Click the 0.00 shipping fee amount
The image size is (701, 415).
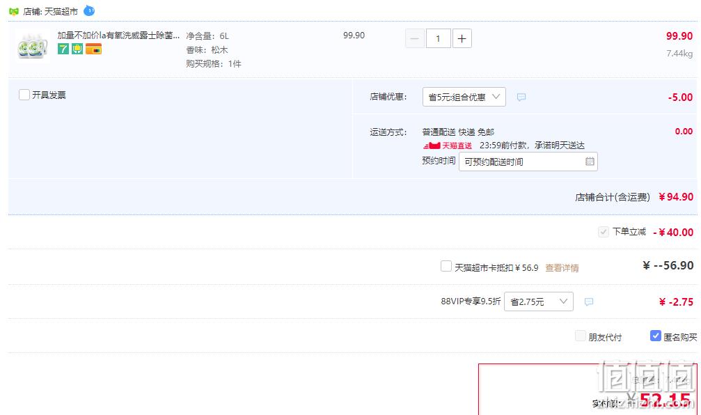point(684,132)
